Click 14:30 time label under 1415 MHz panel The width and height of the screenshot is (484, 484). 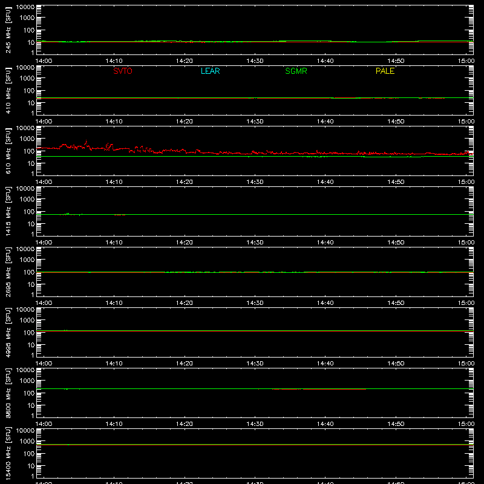255,243
